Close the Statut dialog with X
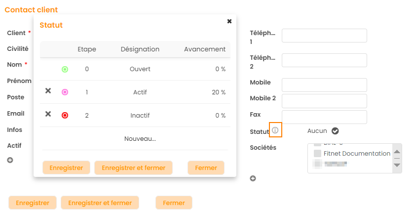Image resolution: width=414 pixels, height=210 pixels. click(x=229, y=21)
